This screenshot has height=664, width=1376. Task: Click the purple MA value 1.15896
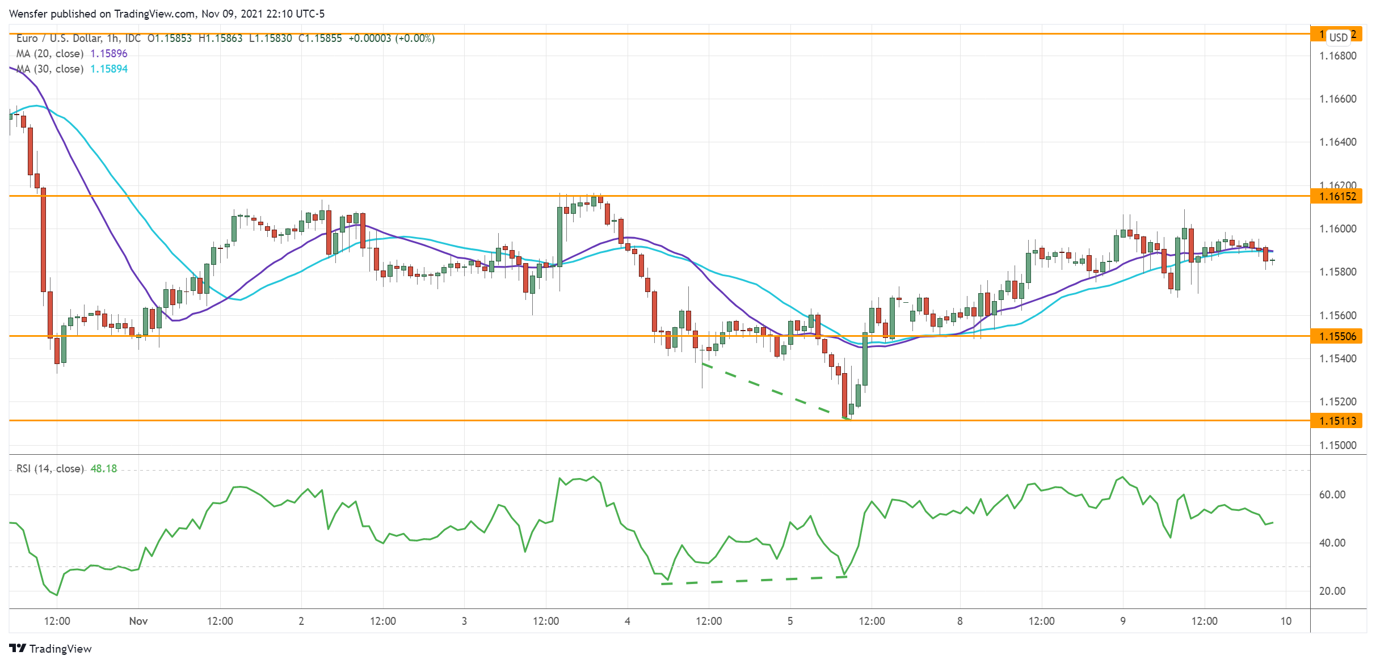point(109,53)
